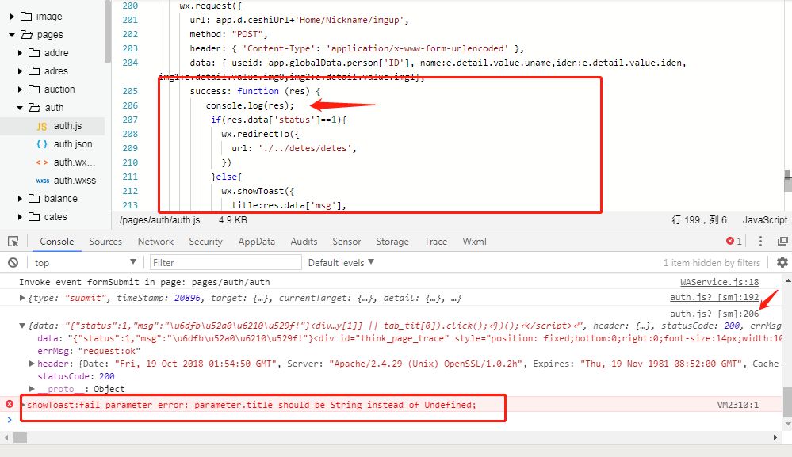Click the console scroll left arrow
Screen dimensions: 792x457
pos(6,438)
